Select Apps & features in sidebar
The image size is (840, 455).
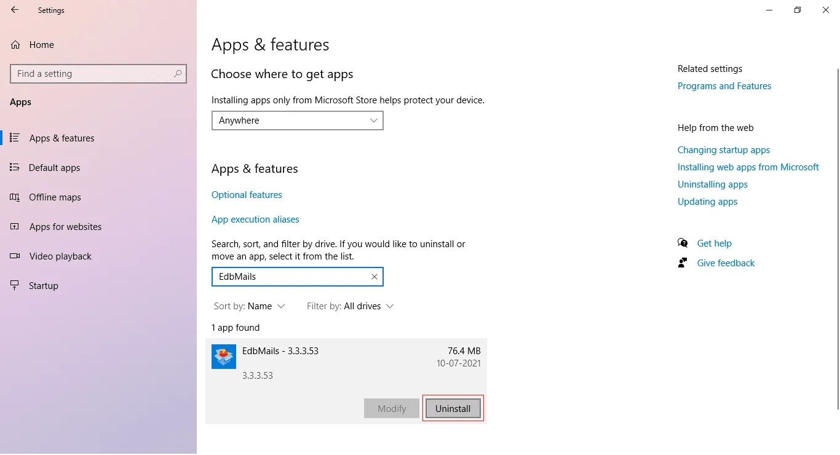[98, 138]
